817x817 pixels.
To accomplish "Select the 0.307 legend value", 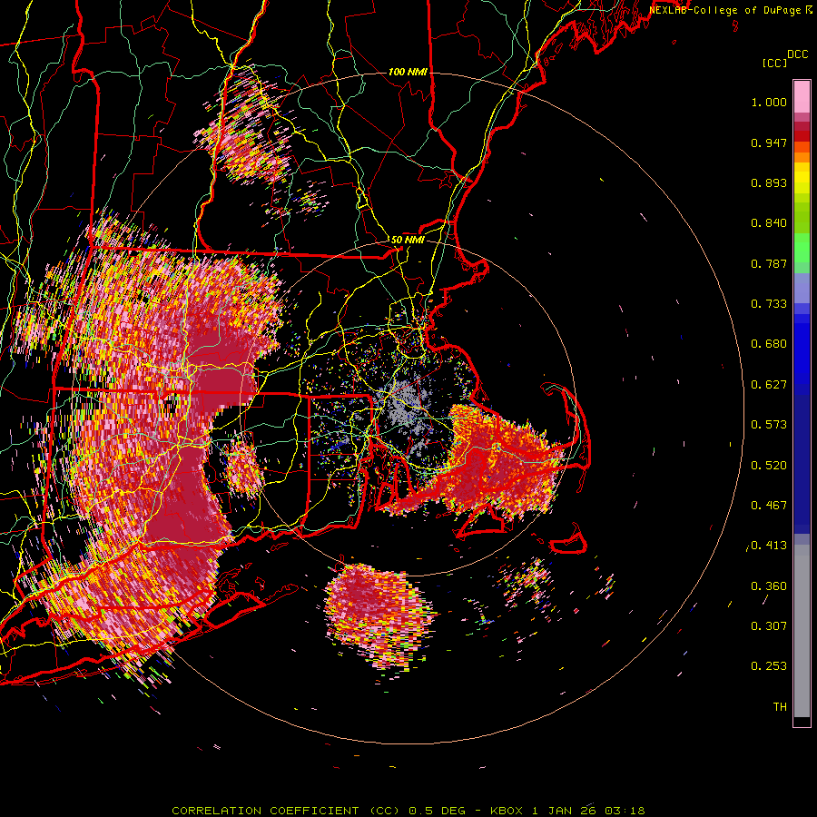I will (769, 626).
